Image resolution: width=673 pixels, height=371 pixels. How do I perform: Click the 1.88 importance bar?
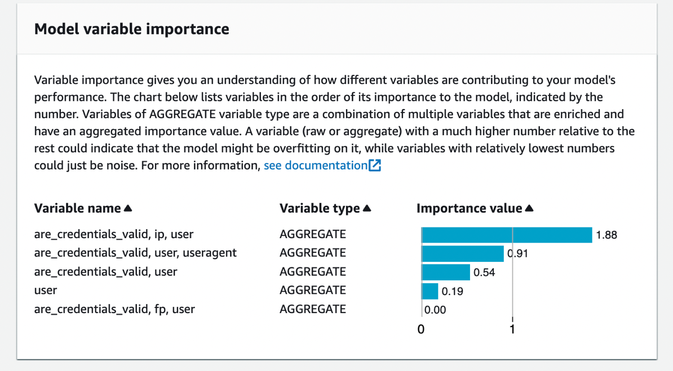click(507, 235)
